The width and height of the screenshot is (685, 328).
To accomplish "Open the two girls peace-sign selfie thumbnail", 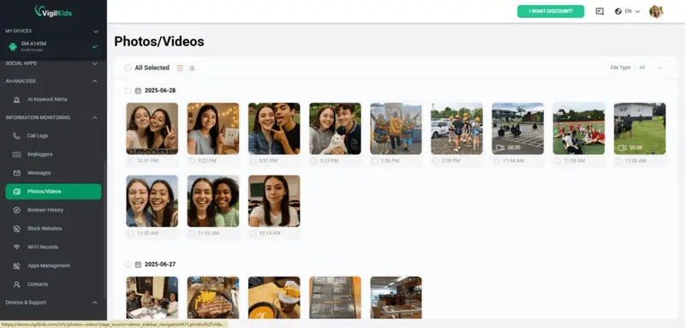I will tap(152, 128).
